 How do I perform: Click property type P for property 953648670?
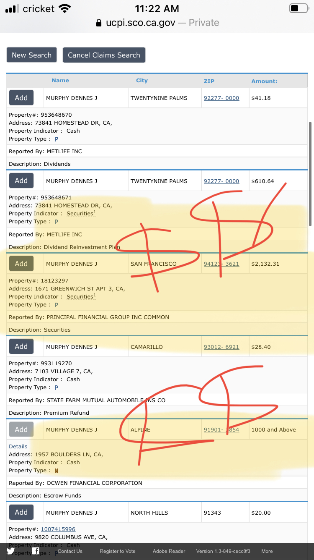[x=56, y=139]
